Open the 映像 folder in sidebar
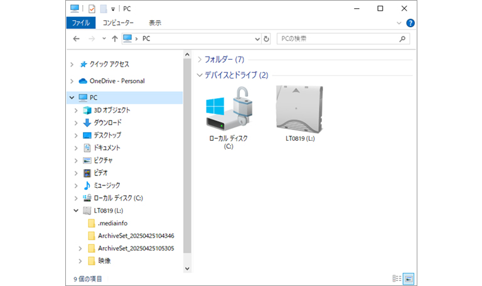This screenshot has height=286, width=482. point(104,261)
